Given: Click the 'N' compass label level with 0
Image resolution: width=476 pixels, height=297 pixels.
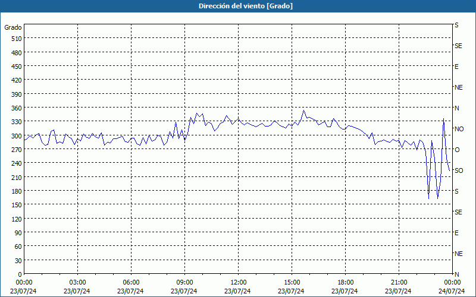Looking at the screenshot, I should 457,274.
